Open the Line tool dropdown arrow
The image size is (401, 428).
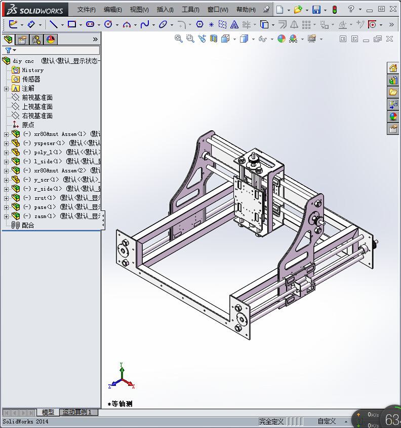click(62, 25)
